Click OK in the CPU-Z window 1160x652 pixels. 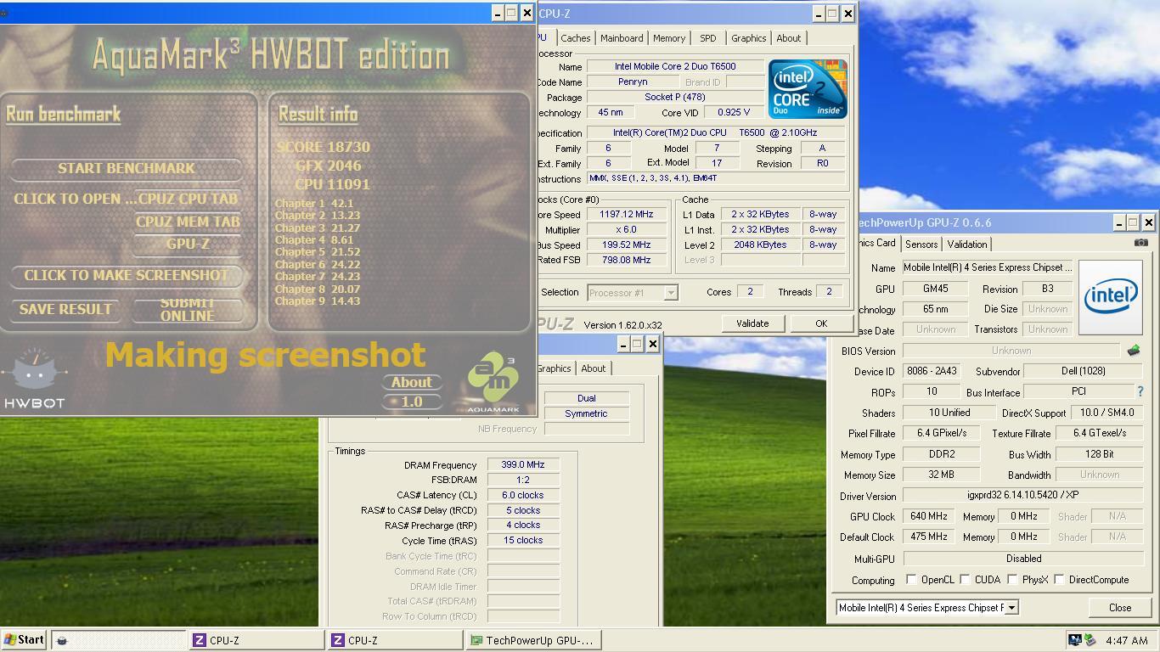pyautogui.click(x=821, y=323)
